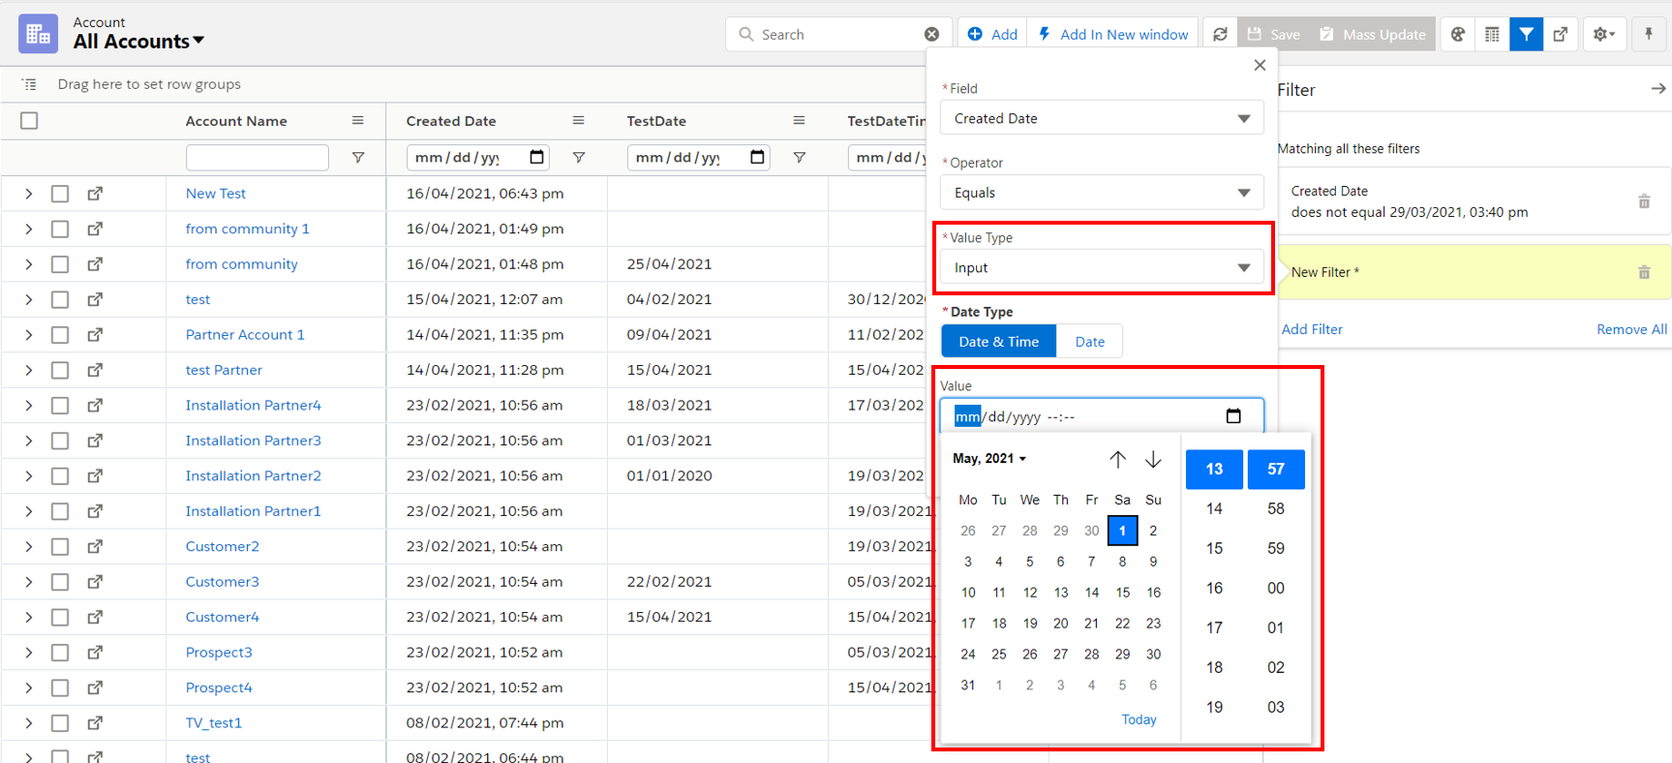
Task: Click Today in the calendar popup
Action: pyautogui.click(x=1139, y=719)
